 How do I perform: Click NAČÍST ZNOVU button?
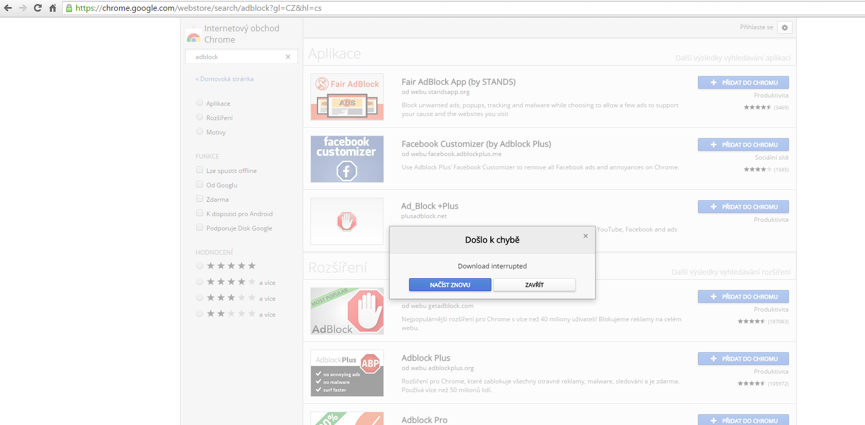point(450,285)
